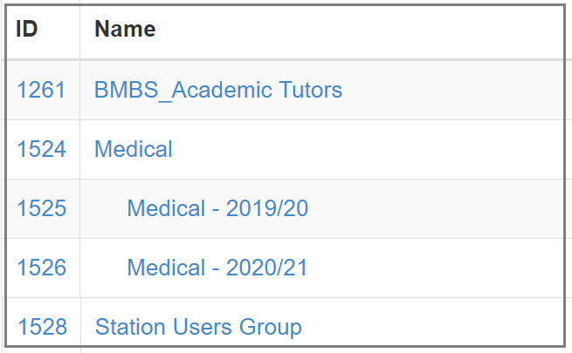Open the Medical - 2020/21 subgroup
Viewport: 572px width, 353px height.
click(x=217, y=268)
